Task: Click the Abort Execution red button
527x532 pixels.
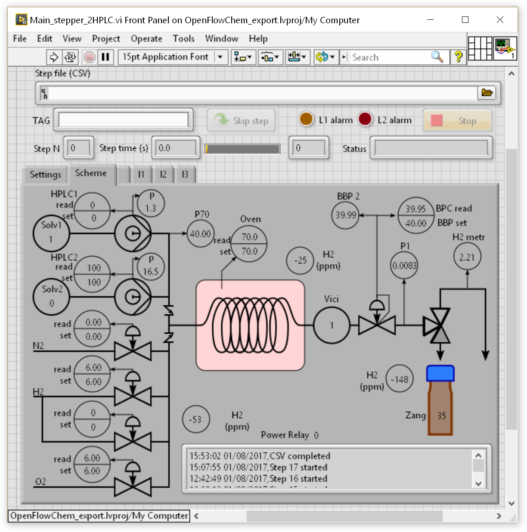Action: 89,57
